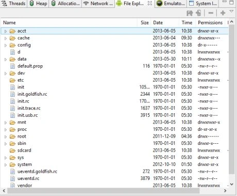
Task: Minimize the panel view
Action: click(x=225, y=2)
